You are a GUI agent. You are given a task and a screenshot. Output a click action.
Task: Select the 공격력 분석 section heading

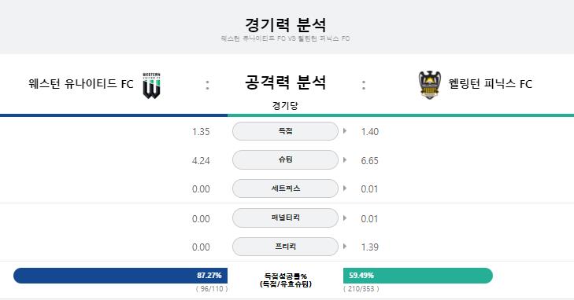click(285, 82)
